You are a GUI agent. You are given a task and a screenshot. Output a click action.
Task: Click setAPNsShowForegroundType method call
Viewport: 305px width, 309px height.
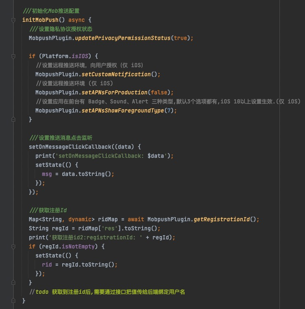(x=123, y=110)
